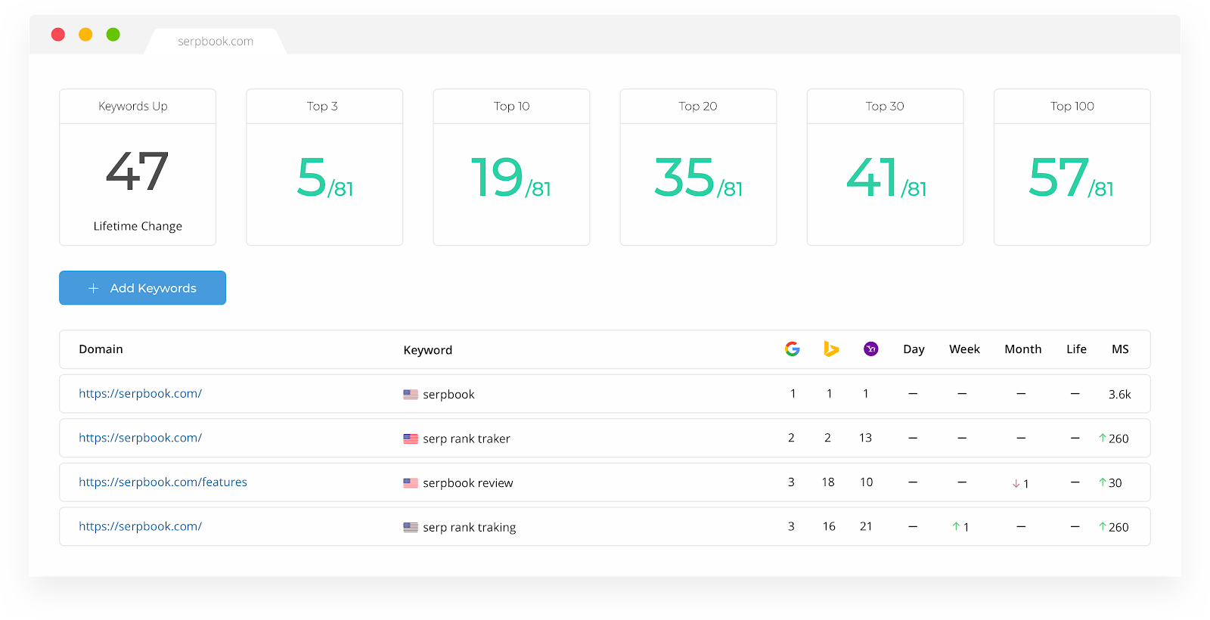The width and height of the screenshot is (1210, 620).
Task: Click the Google search engine column icon
Action: 793,349
